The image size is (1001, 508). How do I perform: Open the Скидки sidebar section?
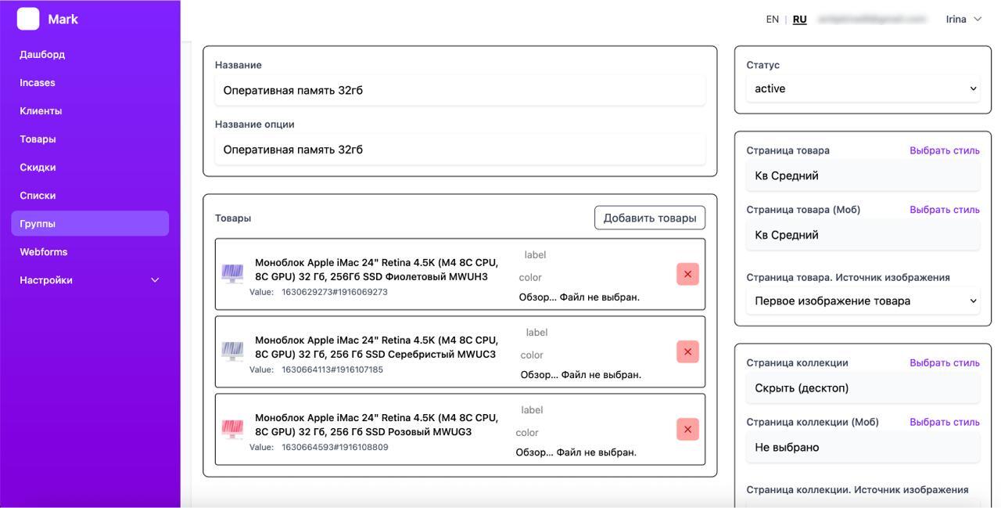pyautogui.click(x=38, y=167)
